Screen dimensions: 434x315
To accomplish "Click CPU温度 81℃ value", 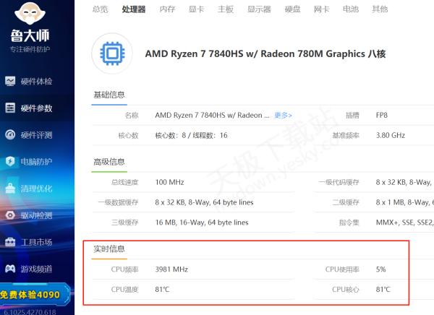I will [x=162, y=290].
